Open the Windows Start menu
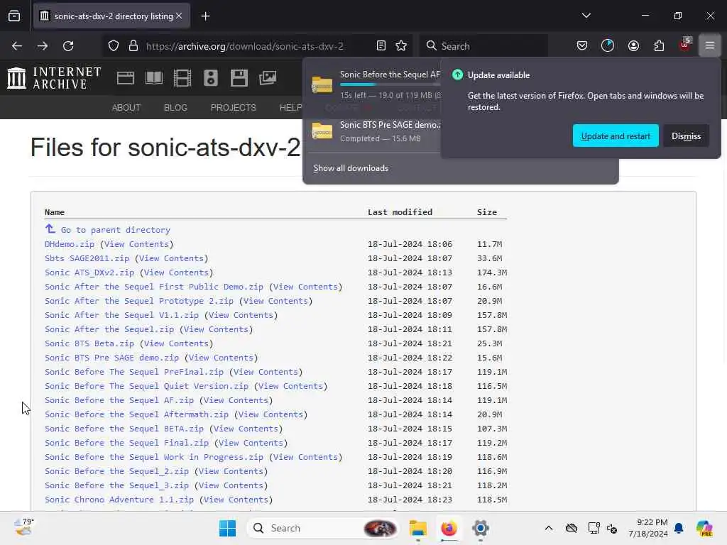This screenshot has width=727, height=545. point(227,528)
